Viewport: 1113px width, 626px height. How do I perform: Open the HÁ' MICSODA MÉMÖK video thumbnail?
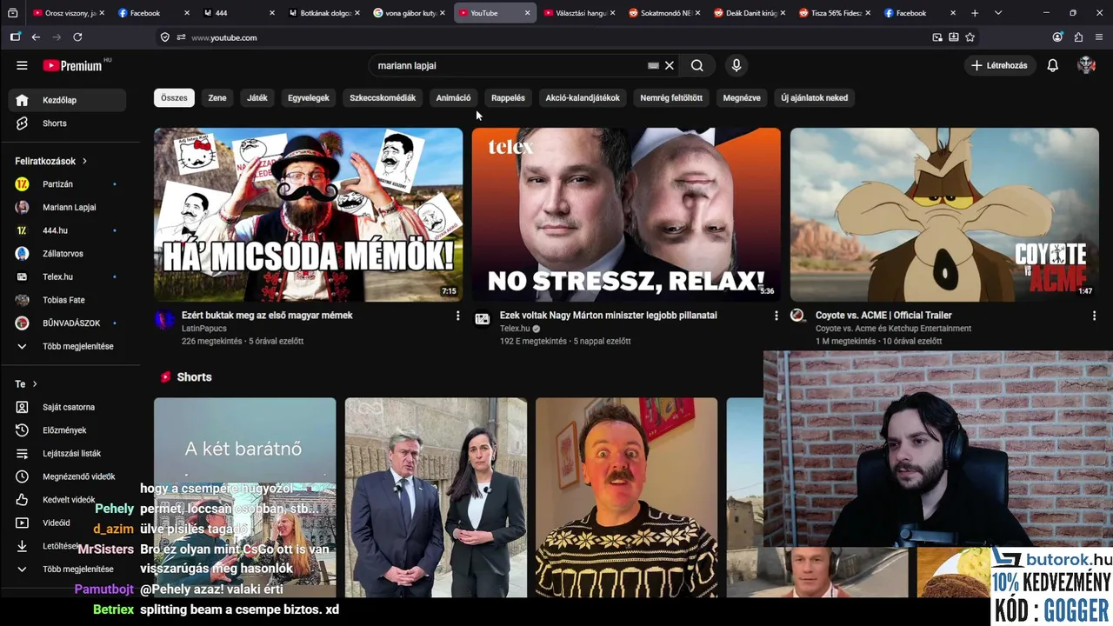pyautogui.click(x=308, y=215)
